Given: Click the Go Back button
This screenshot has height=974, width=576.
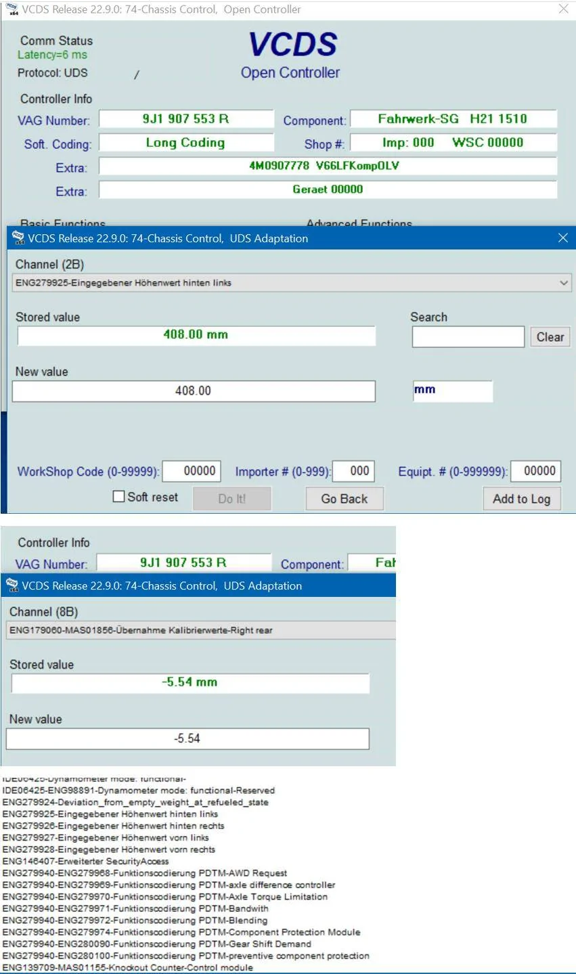Looking at the screenshot, I should coord(344,499).
